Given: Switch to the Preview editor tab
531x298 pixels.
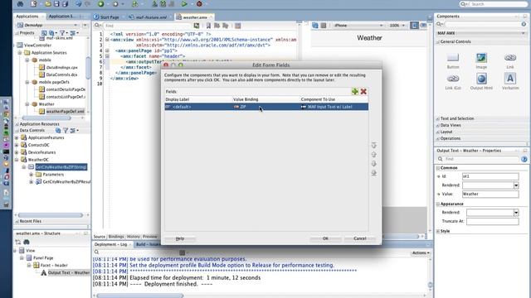Looking at the screenshot, I should (149, 237).
